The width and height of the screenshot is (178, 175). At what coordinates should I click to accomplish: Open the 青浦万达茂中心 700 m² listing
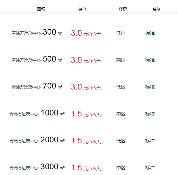point(37,86)
